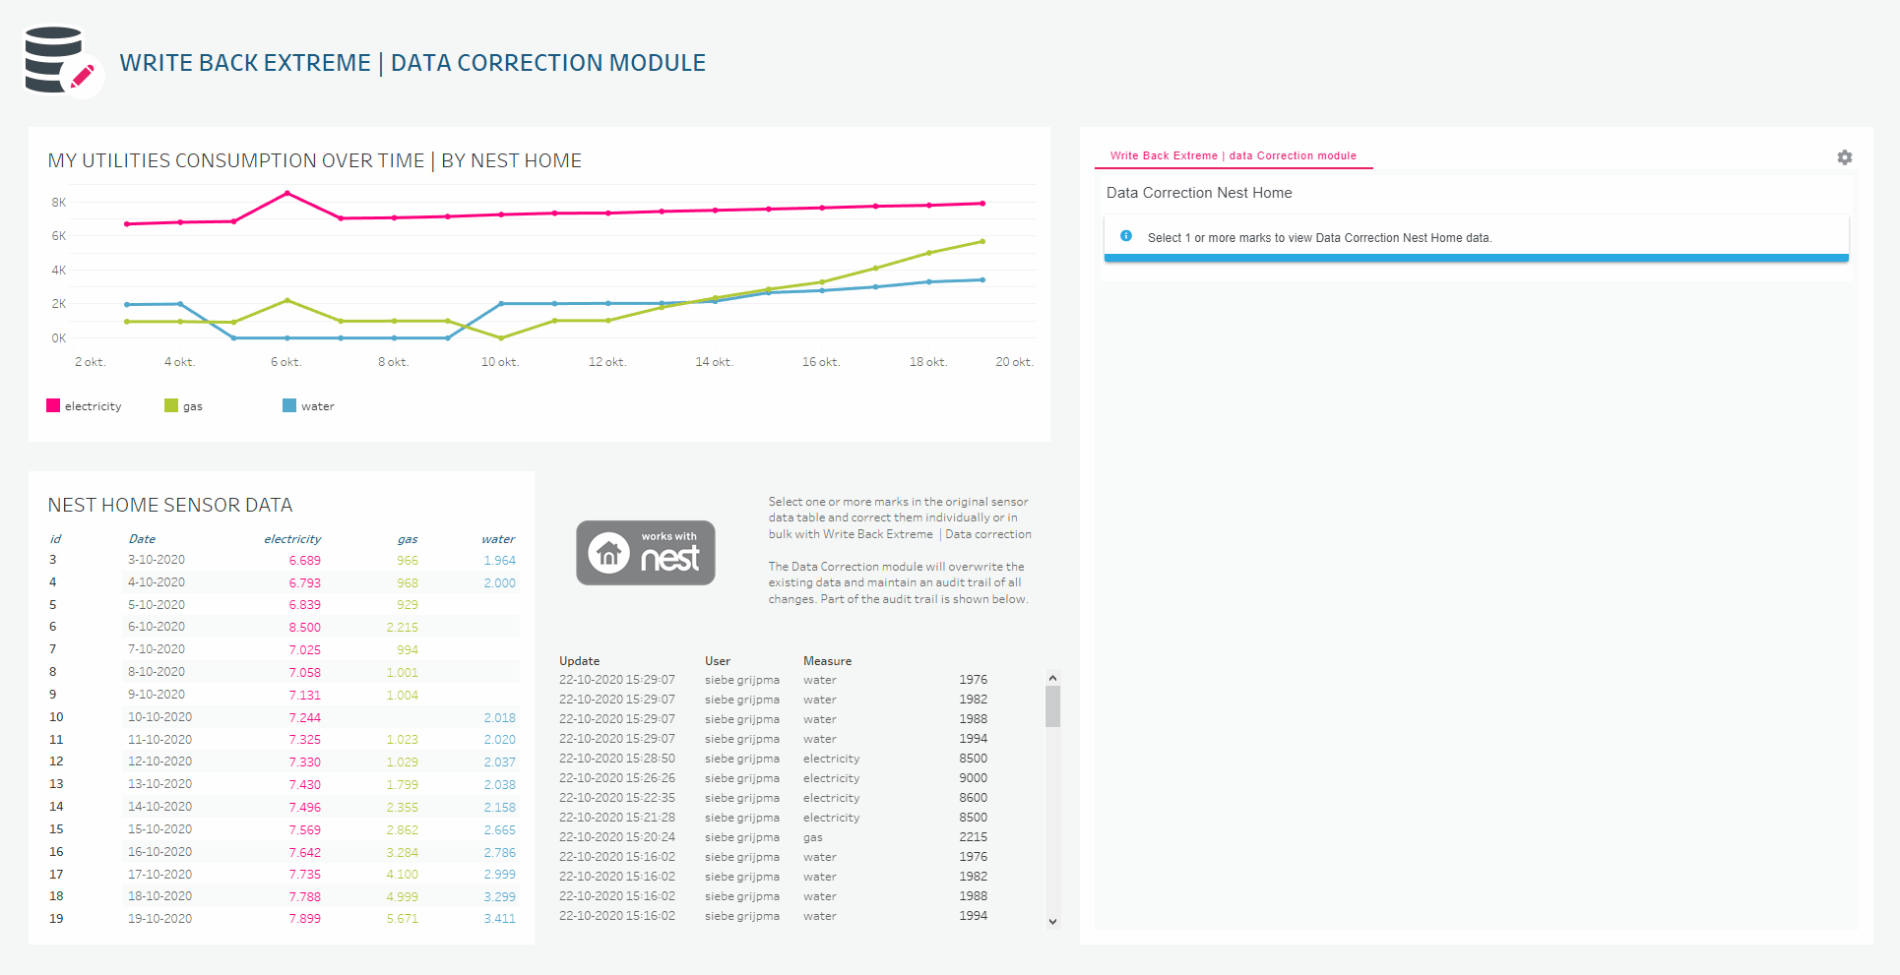Select the electricity peak point on chart
The height and width of the screenshot is (975, 1900).
[287, 194]
